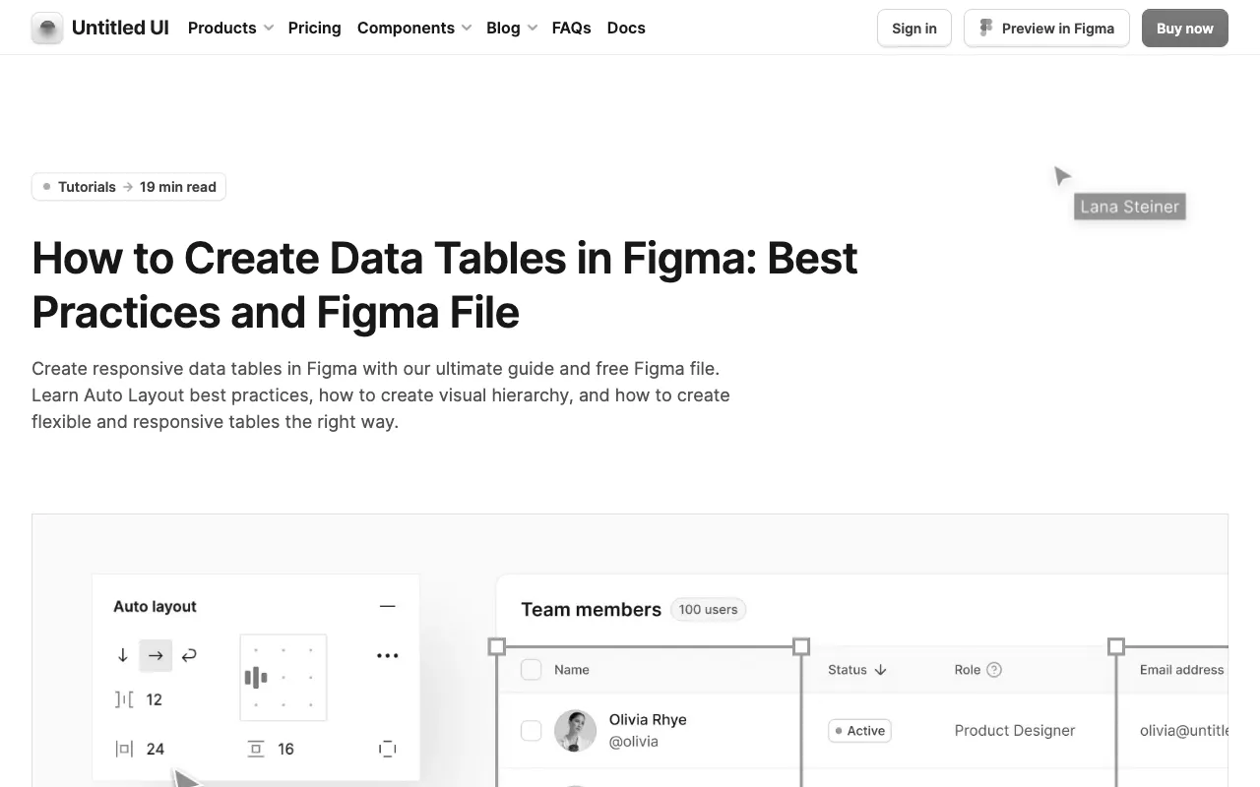Expand the Products dropdown menu
Screen dimensions: 1260x787
point(230,28)
